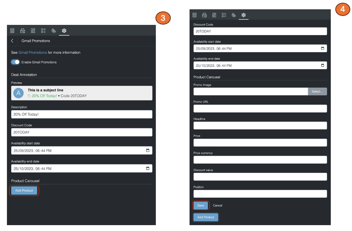Select the checklist icon in step 4 panel
352x231 pixels.
[224, 15]
